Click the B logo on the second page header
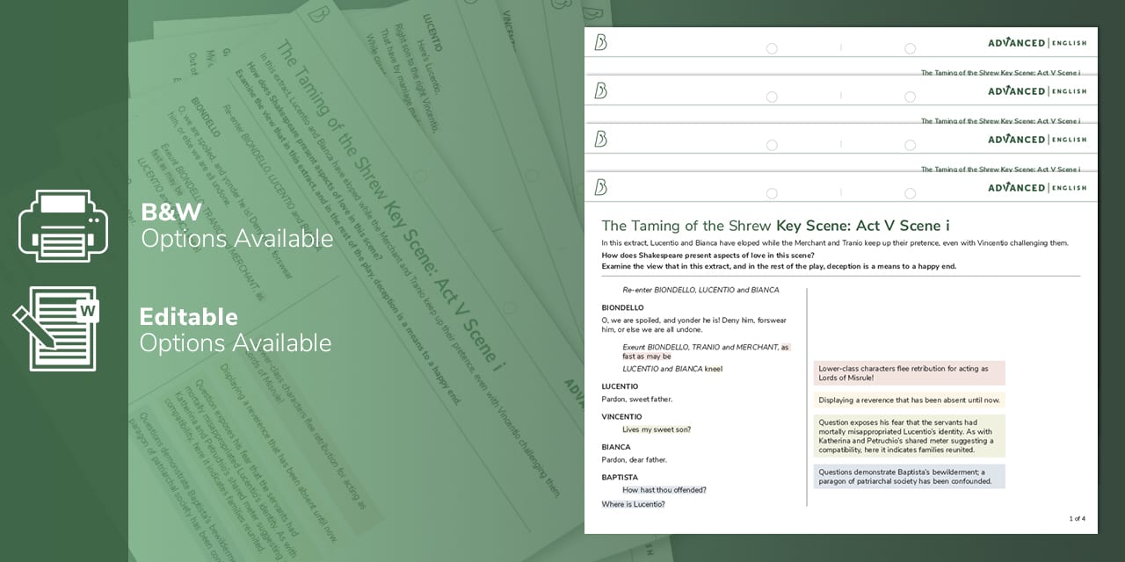The height and width of the screenshot is (562, 1125). 601,90
